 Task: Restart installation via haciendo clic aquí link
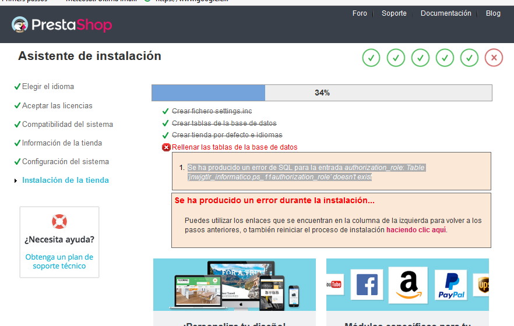416,230
